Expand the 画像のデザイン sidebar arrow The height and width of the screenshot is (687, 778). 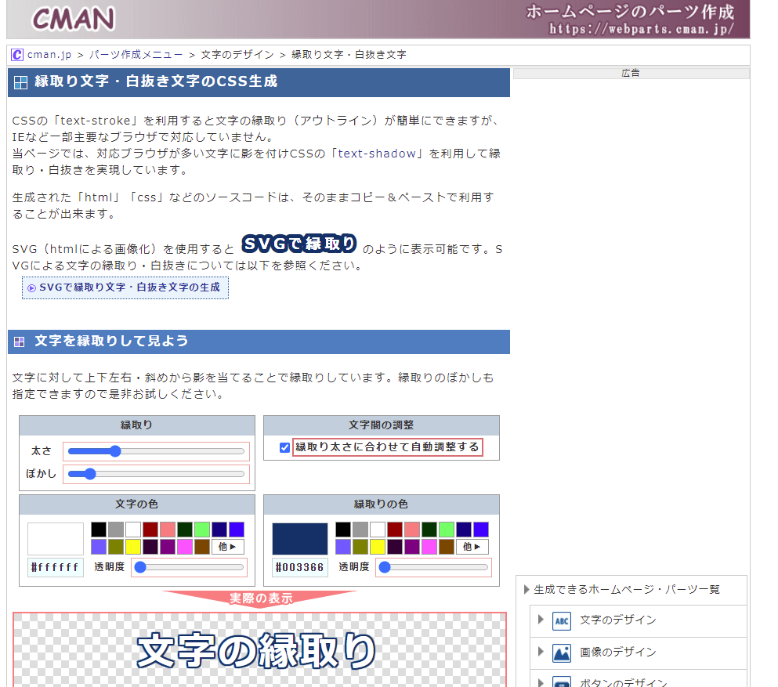click(x=541, y=652)
